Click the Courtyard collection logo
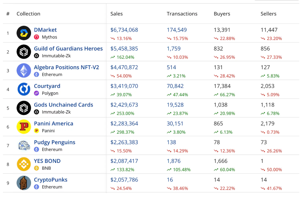This screenshot has width=303, height=197. click(x=24, y=89)
